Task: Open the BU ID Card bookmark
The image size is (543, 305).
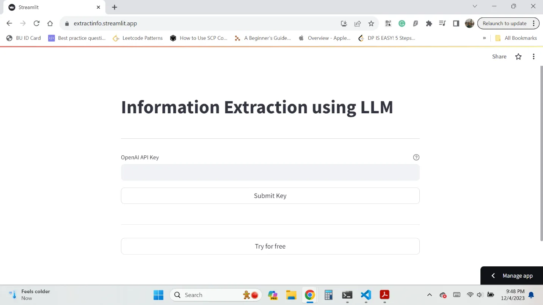Action: click(x=24, y=38)
